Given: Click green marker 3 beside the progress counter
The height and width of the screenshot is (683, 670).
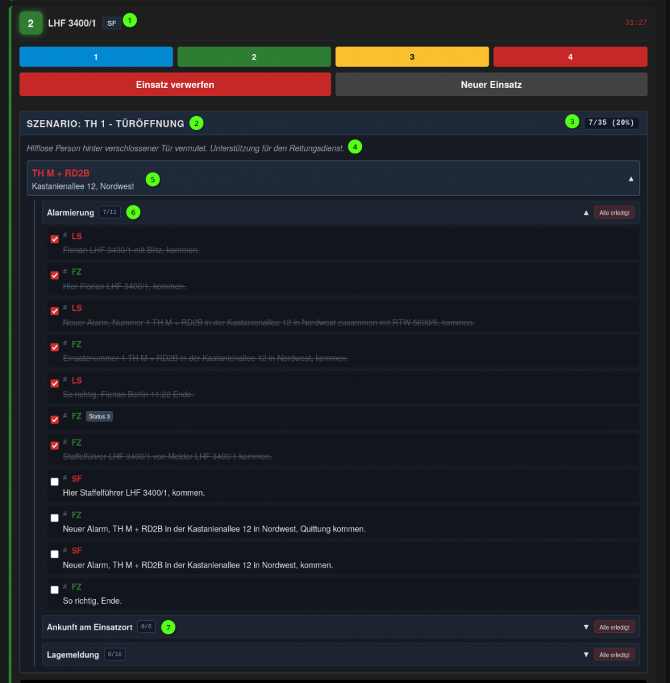Looking at the screenshot, I should 572,121.
